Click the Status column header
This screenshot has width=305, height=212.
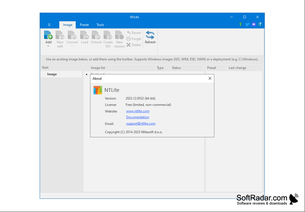187,68
